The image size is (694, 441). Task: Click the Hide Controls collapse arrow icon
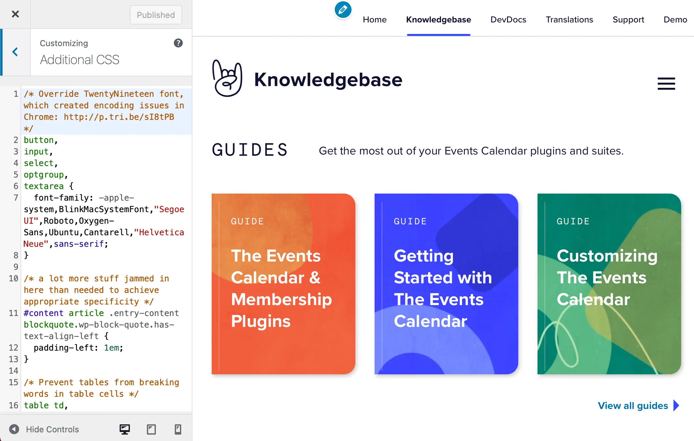(14, 429)
